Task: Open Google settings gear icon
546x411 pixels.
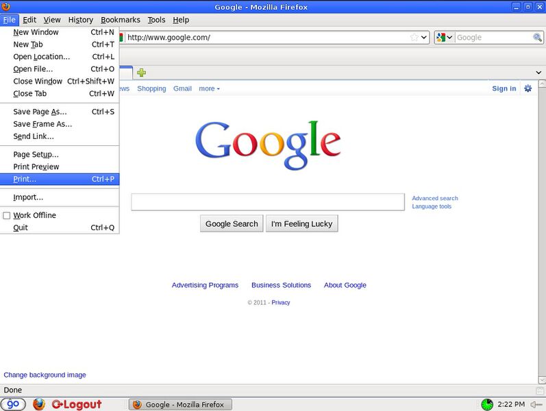Action: pyautogui.click(x=528, y=88)
